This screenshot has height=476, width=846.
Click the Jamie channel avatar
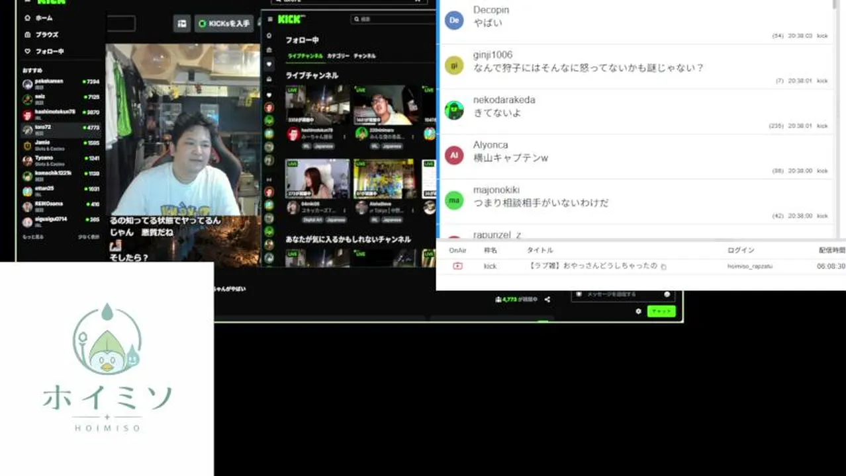(27, 145)
